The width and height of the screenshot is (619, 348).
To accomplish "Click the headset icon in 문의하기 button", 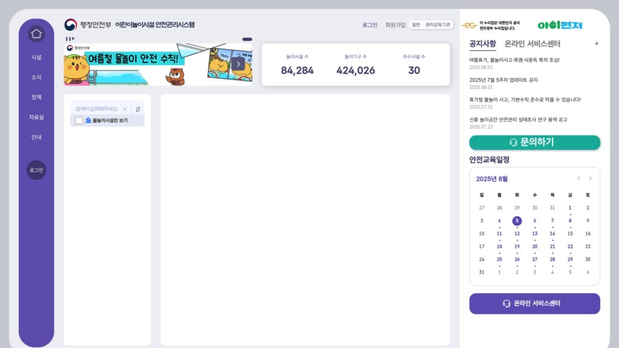I will point(513,143).
